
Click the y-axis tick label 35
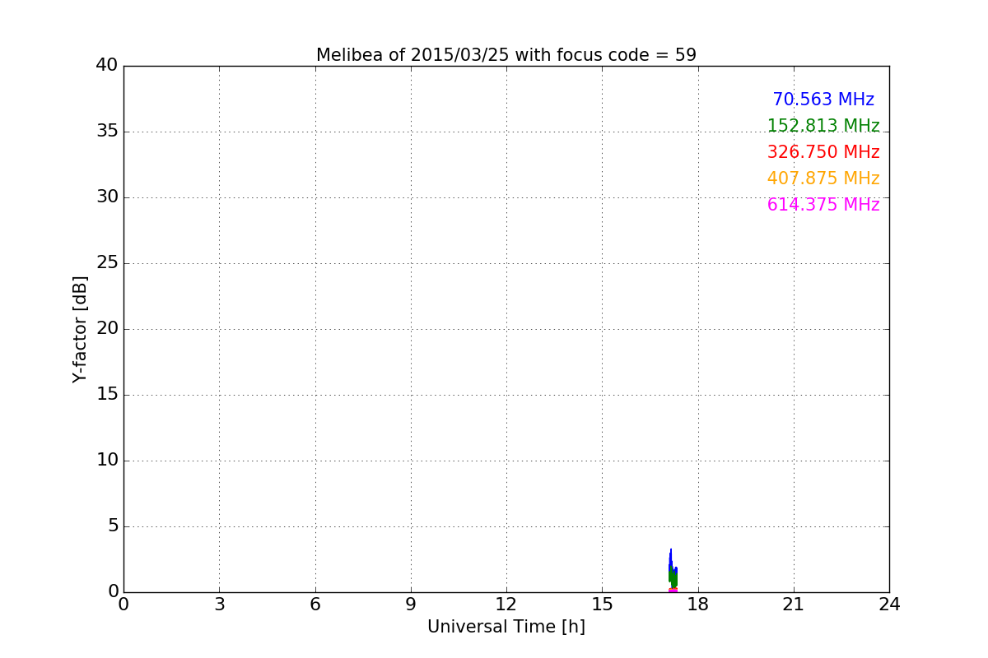pos(107,131)
